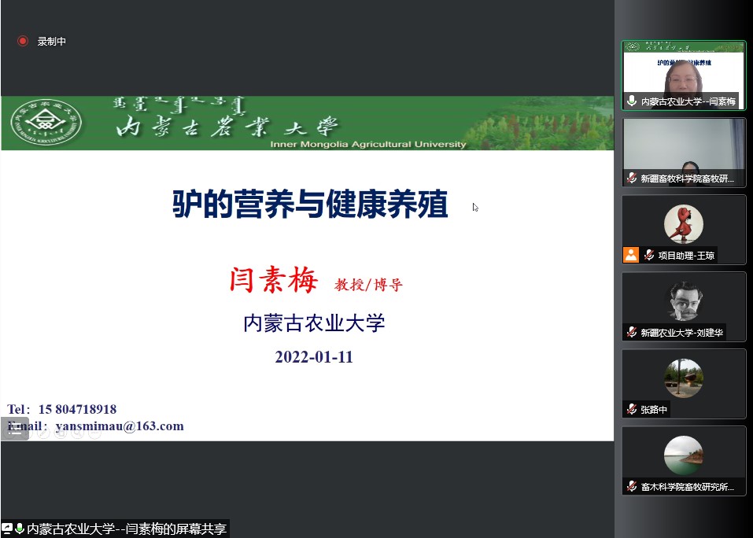The width and height of the screenshot is (753, 538).
Task: Click the slide menu list icon
Action: tap(14, 429)
